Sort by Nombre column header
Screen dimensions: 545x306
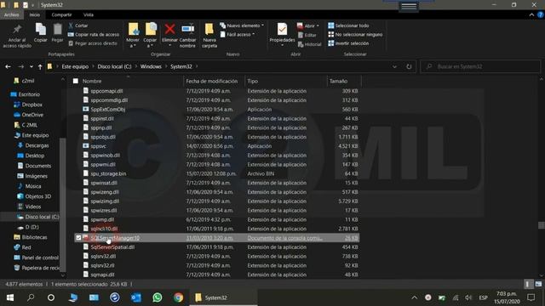92,82
